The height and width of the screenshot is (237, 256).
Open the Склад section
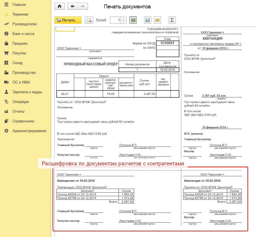click(17, 63)
